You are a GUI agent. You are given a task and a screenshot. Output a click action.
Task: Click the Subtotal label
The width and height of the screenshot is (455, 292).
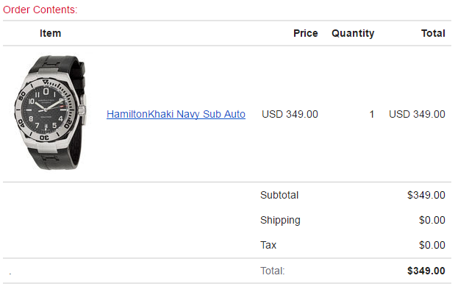click(279, 195)
